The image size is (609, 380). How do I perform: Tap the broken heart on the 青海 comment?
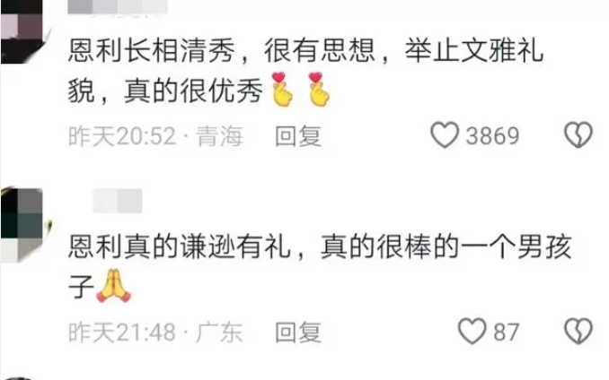tap(578, 134)
